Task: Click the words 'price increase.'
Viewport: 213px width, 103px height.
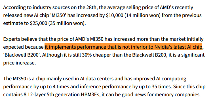Action: point(19,63)
